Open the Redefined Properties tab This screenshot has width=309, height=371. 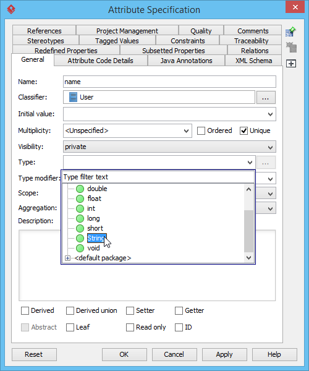(66, 51)
